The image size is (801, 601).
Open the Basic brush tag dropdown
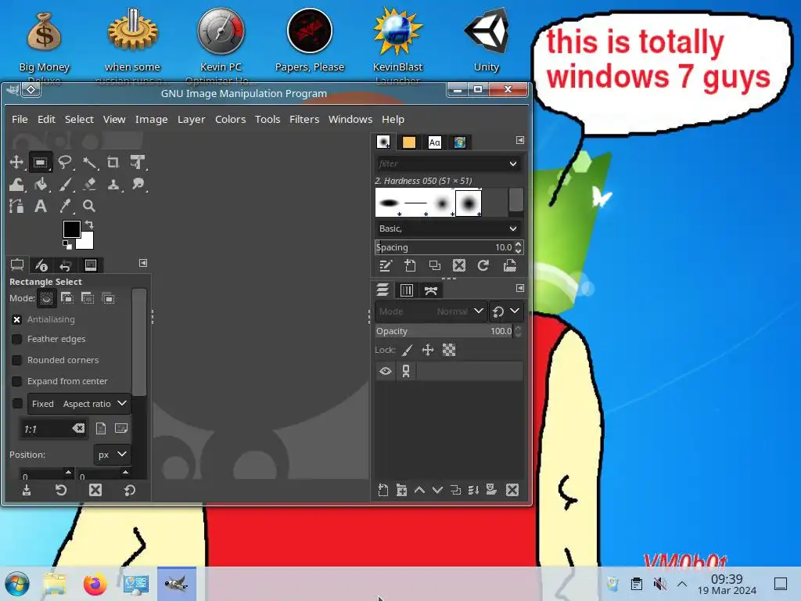448,229
